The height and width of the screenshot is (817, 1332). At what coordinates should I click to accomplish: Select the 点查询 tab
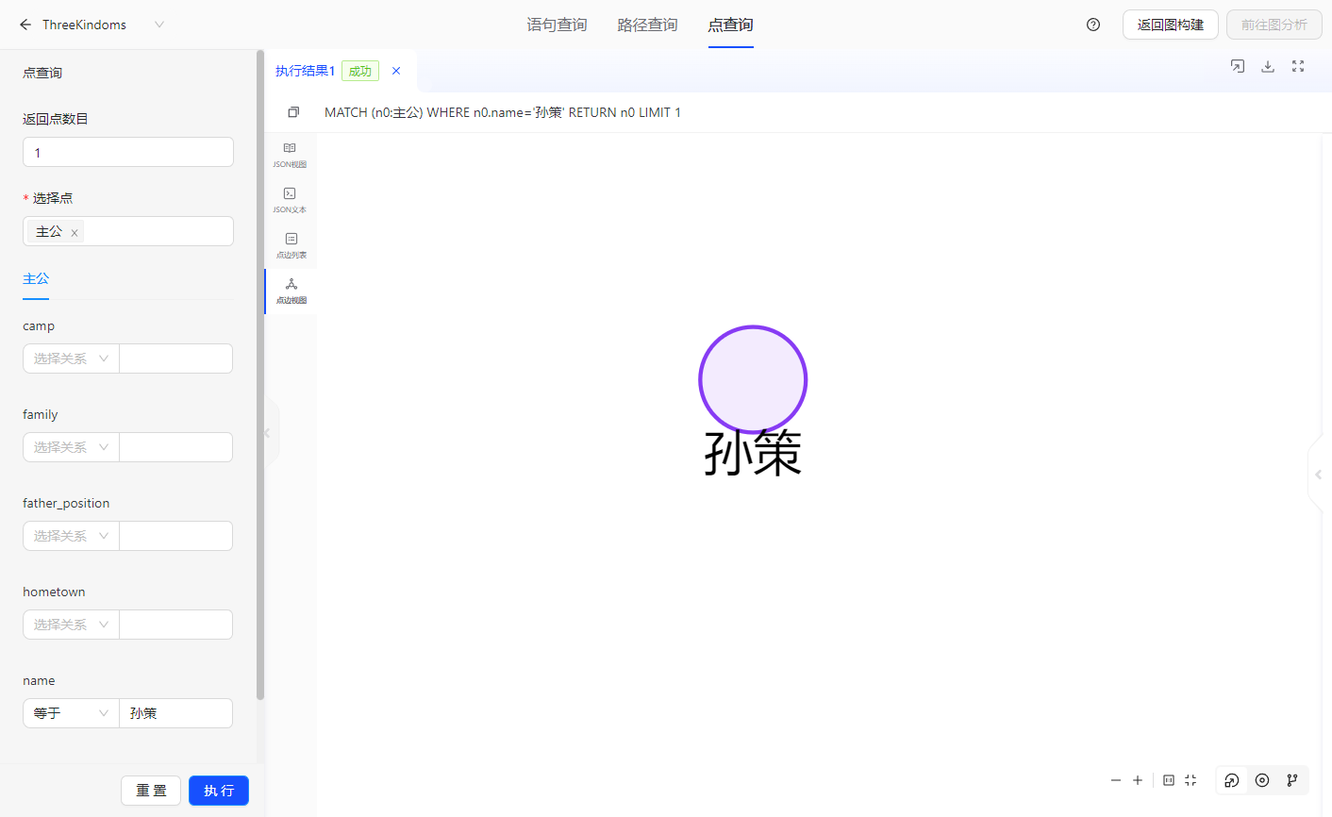730,25
